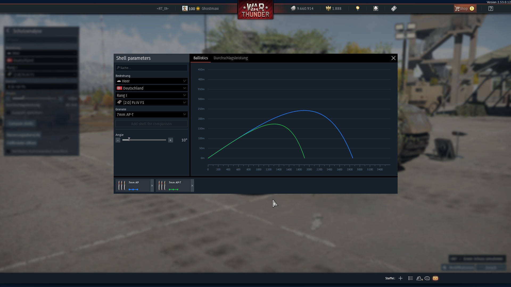Open the contacts icon
Viewport: 511px width, 287px height.
point(419,278)
